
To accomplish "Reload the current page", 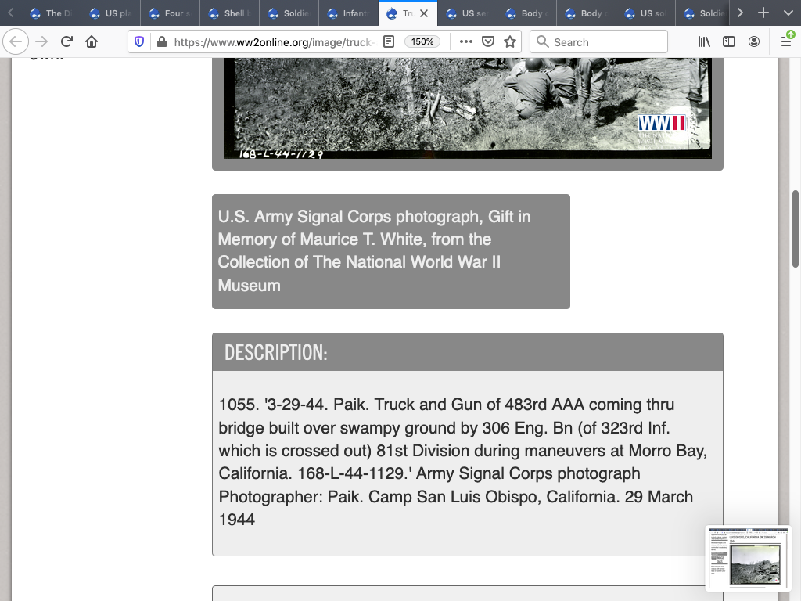I will 66,42.
